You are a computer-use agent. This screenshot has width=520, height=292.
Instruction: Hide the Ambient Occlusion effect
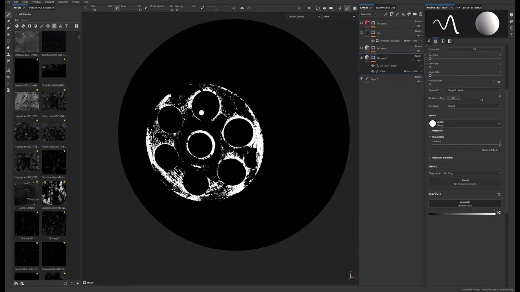tap(373, 41)
